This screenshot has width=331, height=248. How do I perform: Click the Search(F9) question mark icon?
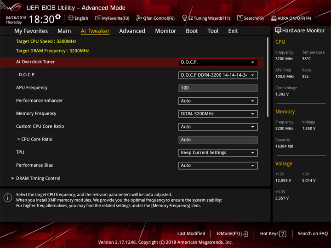pyautogui.click(x=240, y=18)
